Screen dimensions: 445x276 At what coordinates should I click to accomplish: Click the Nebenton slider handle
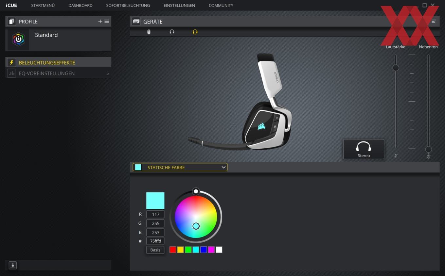pos(428,149)
